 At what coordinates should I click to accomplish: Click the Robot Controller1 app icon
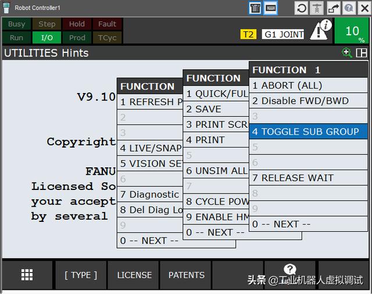(x=6, y=8)
